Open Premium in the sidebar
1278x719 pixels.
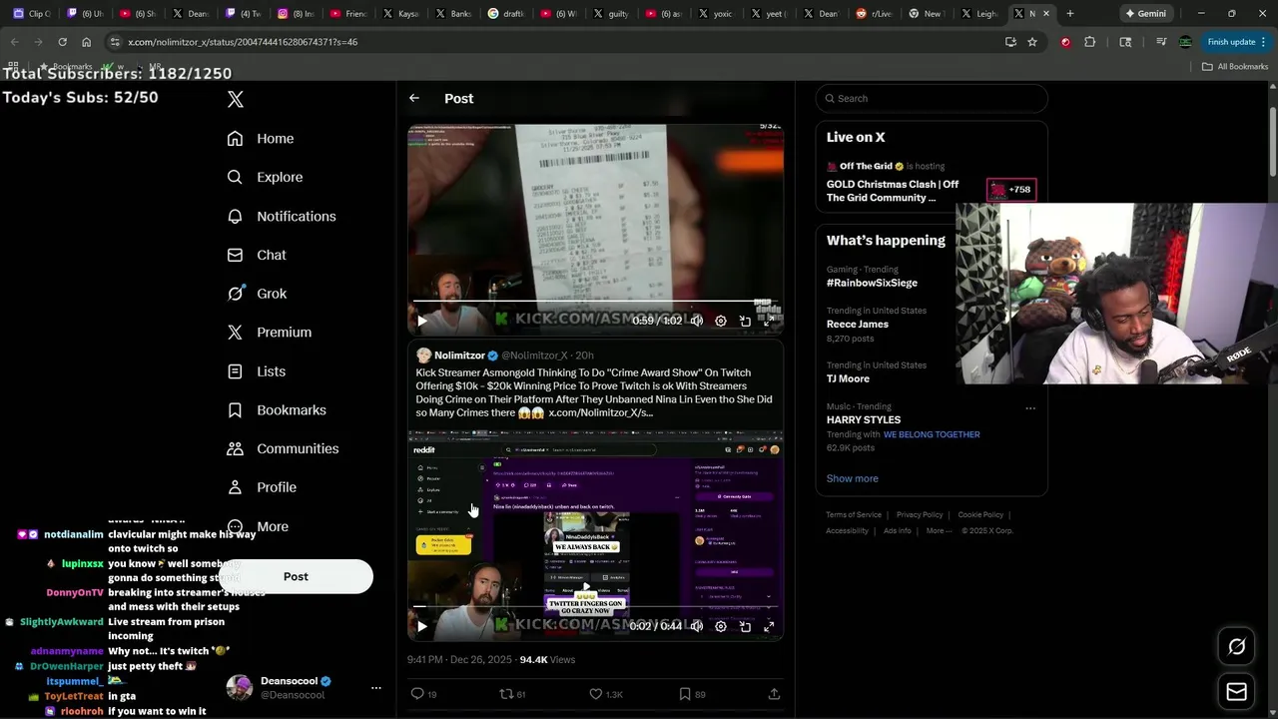tap(270, 332)
